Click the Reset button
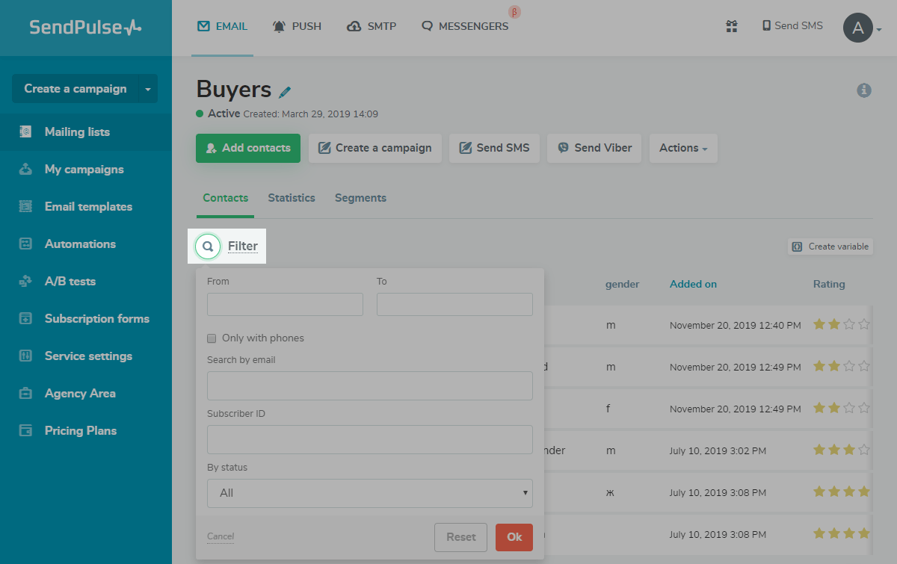 [x=461, y=537]
